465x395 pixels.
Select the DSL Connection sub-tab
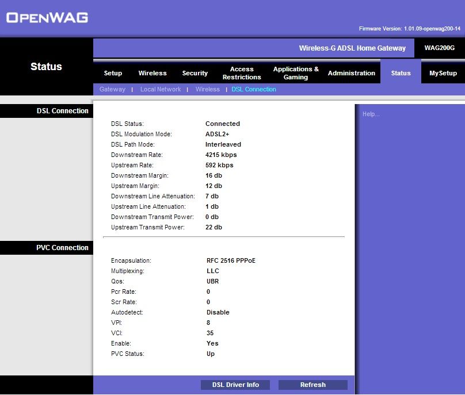click(254, 89)
